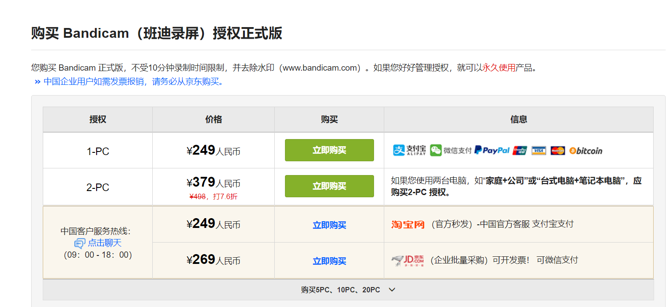Open the 点击聊天 customer service chat link

click(x=105, y=243)
